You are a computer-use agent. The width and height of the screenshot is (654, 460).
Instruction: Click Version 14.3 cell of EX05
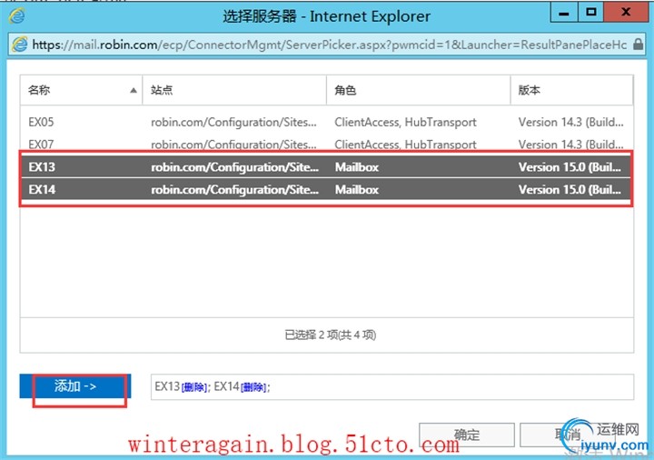[x=571, y=123]
